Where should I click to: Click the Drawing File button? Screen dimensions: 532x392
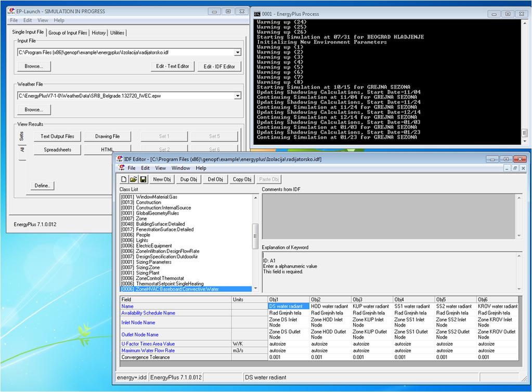click(107, 136)
